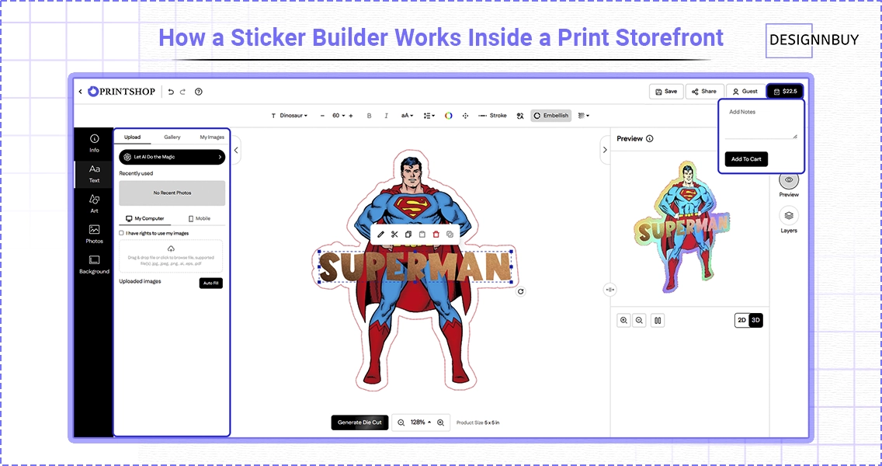
Task: Click the Preview info icon
Action: [x=650, y=138]
